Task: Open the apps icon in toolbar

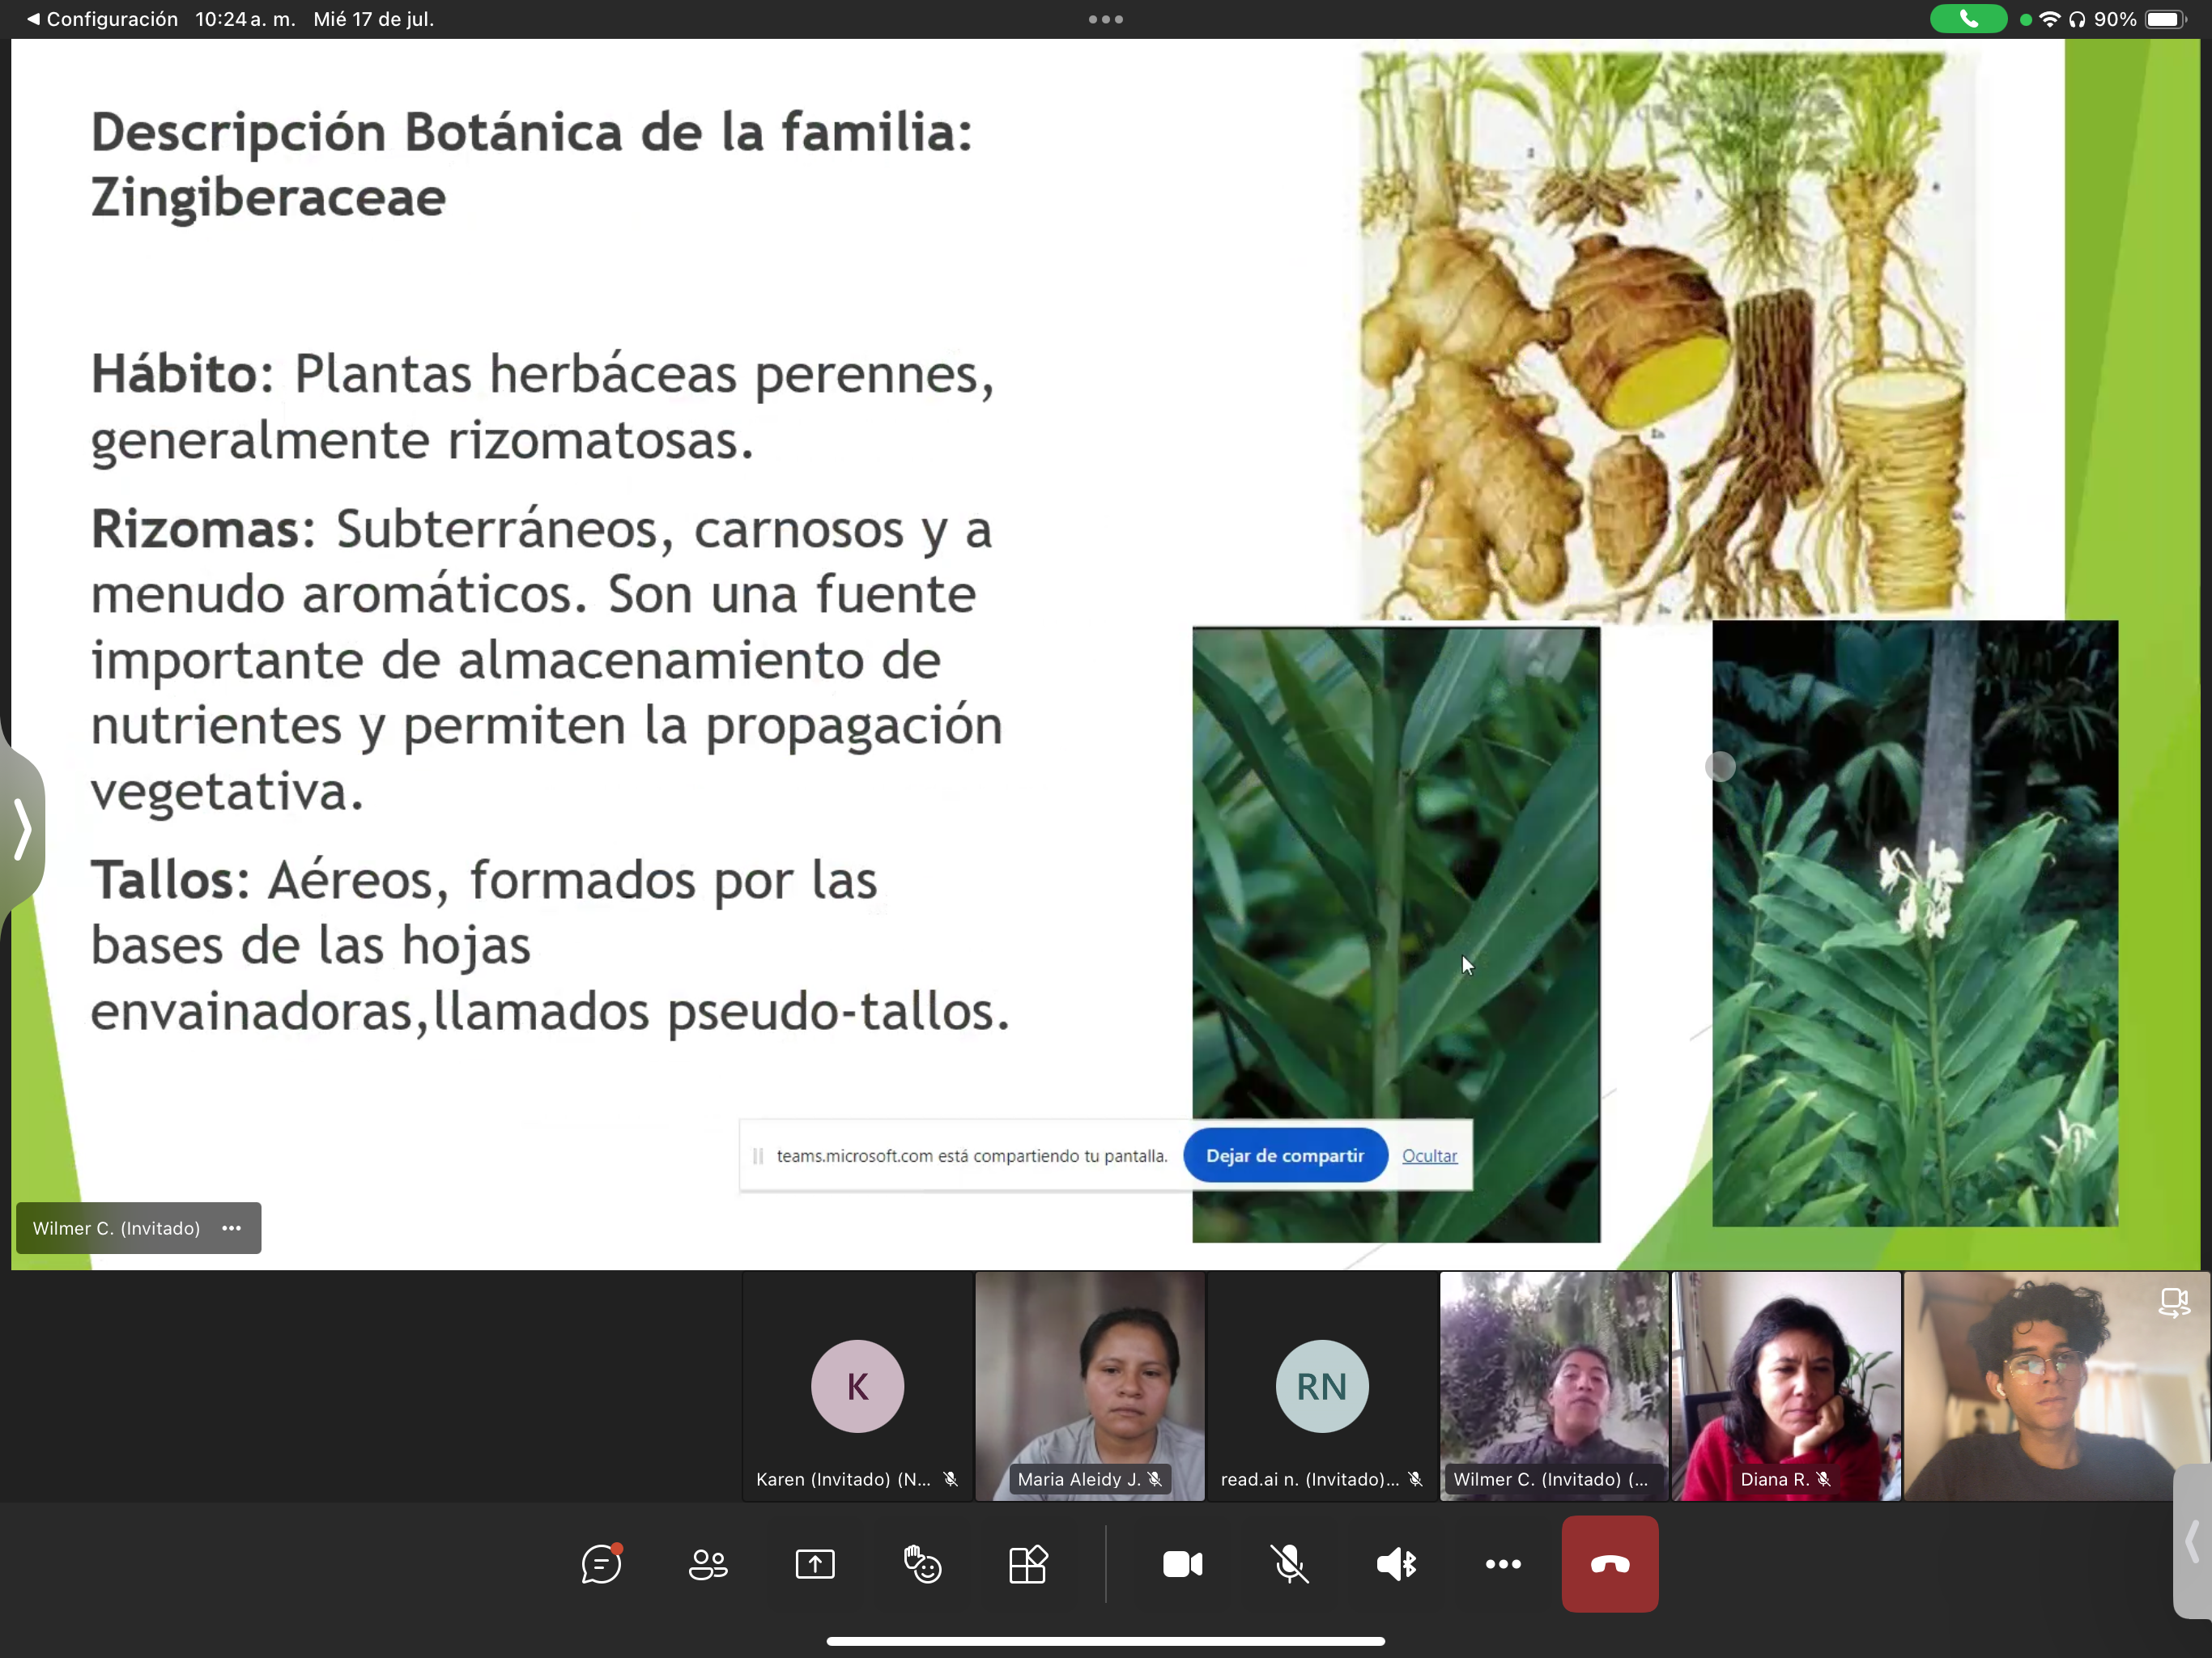Action: [x=1028, y=1564]
